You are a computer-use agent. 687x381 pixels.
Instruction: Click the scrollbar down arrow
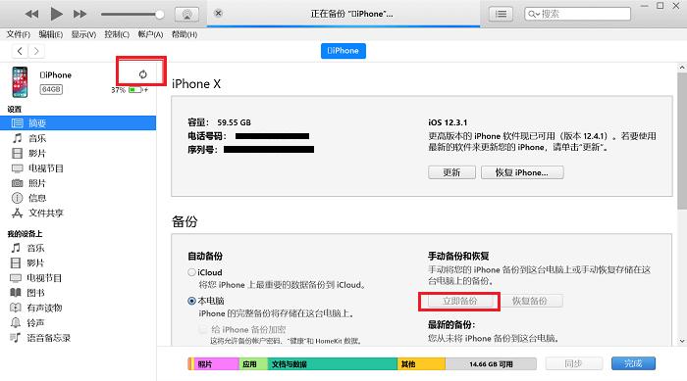click(x=682, y=341)
